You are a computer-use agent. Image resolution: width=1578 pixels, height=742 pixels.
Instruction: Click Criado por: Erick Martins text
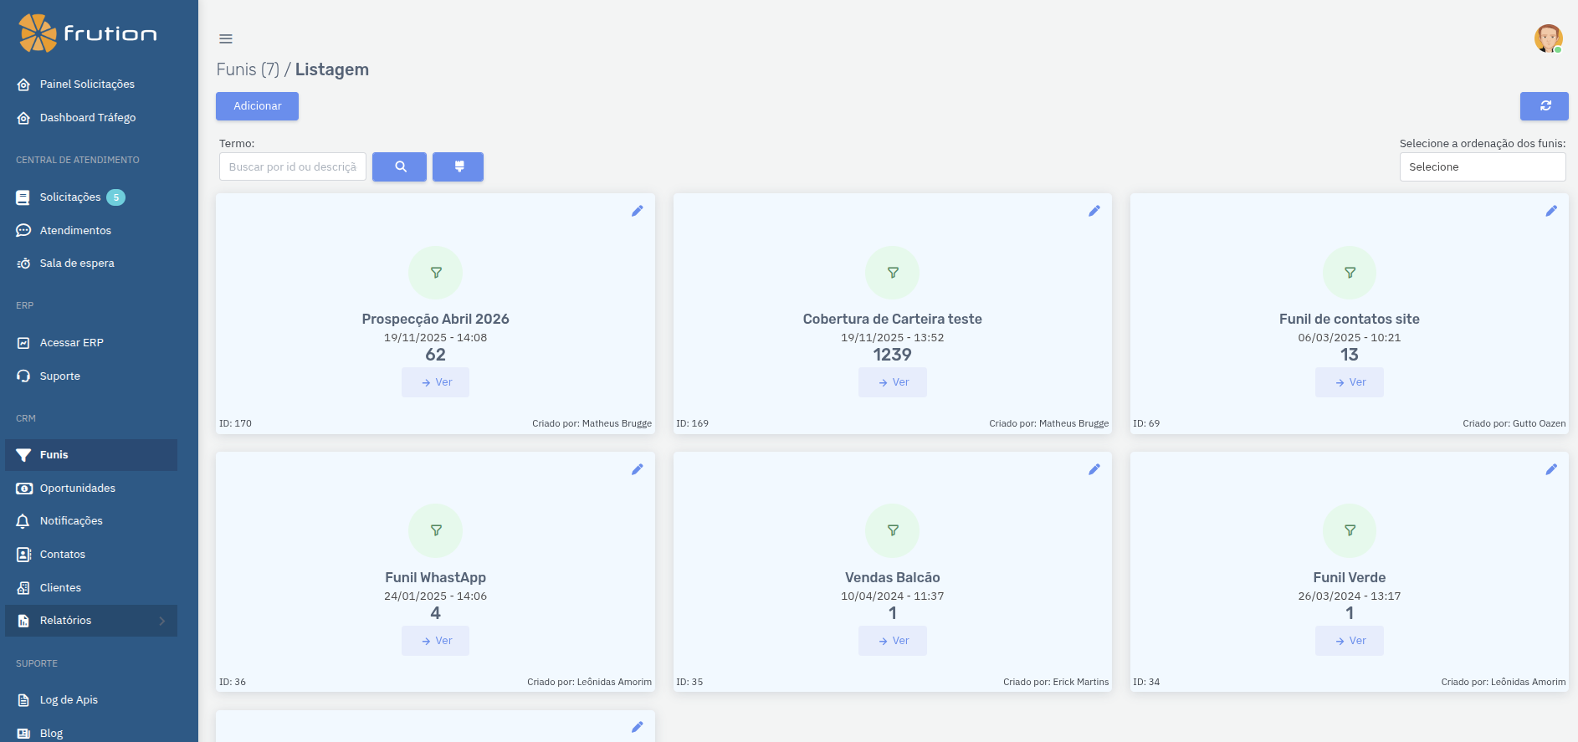pos(1056,682)
